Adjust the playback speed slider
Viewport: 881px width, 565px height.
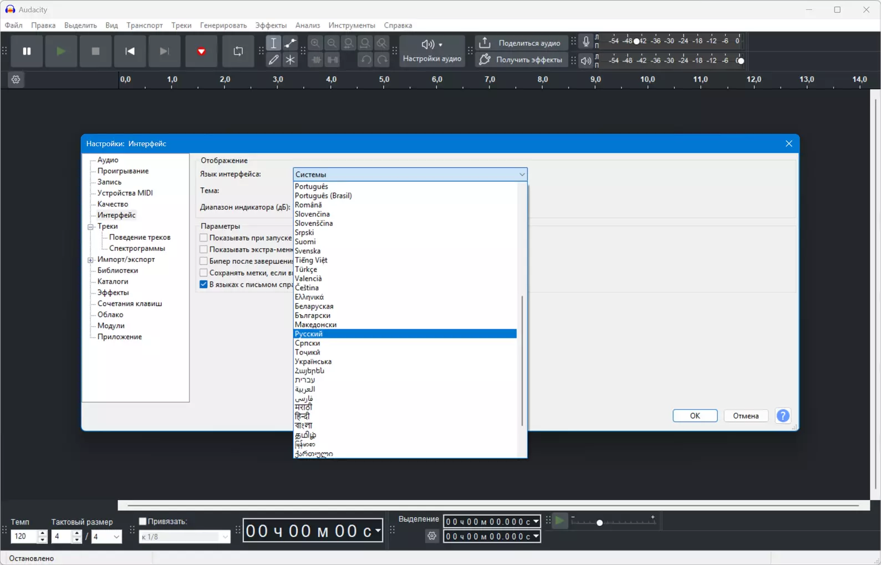pyautogui.click(x=599, y=522)
